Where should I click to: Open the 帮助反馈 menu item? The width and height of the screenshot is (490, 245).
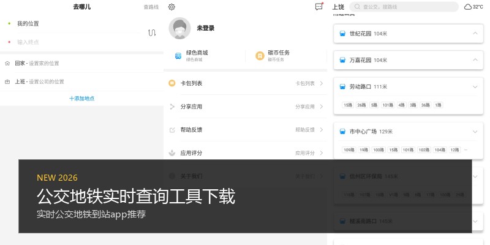point(246,130)
